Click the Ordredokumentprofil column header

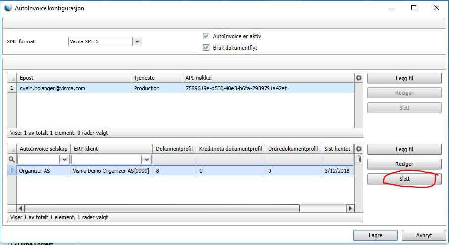click(x=293, y=149)
